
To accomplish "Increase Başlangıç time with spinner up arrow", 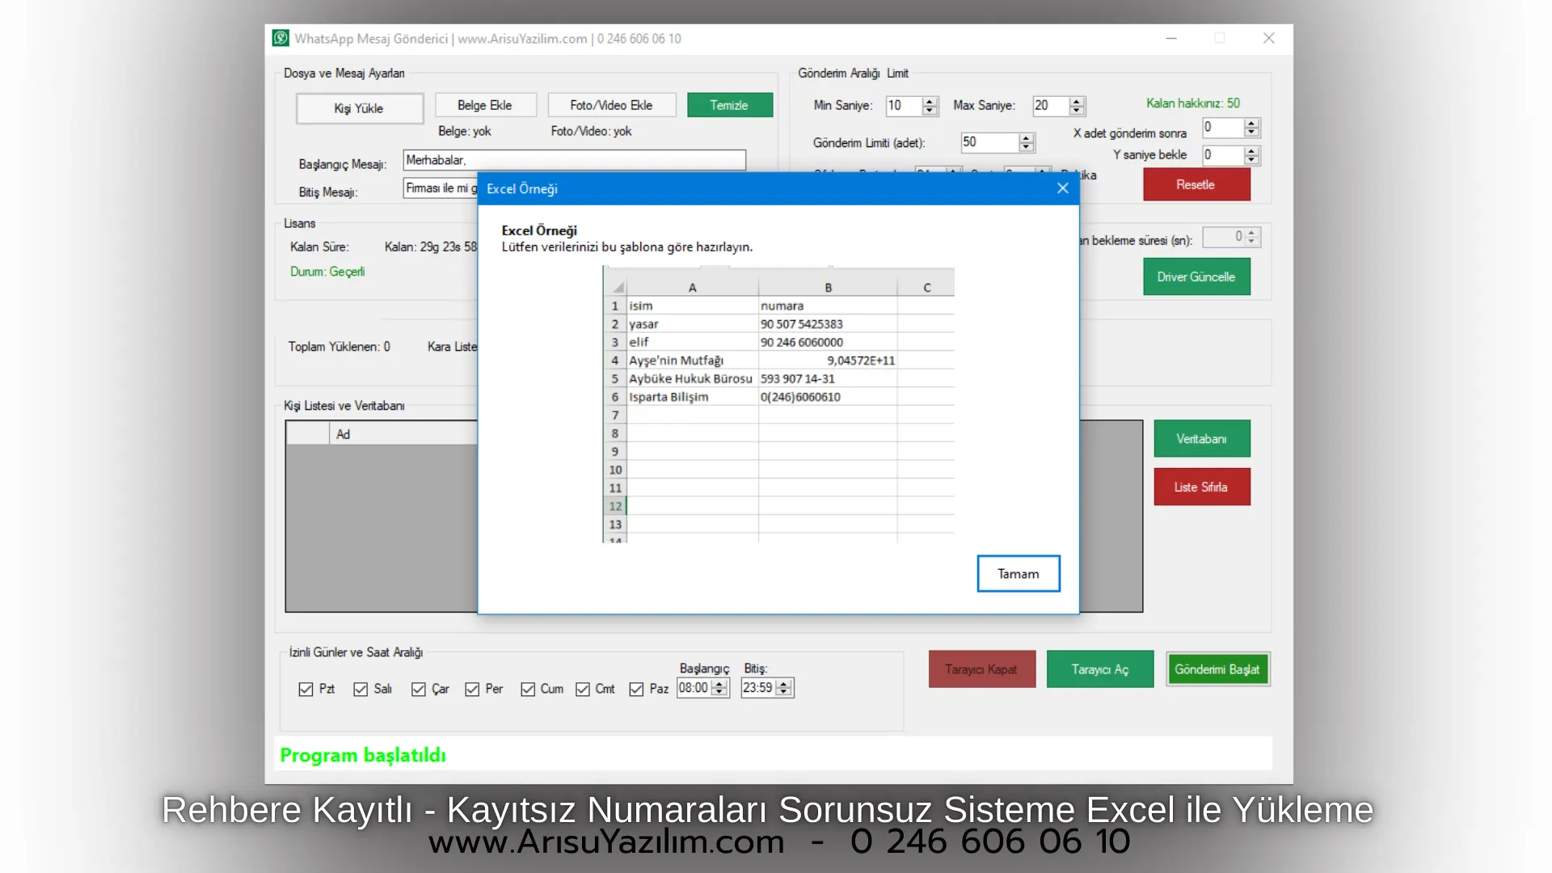I will click(719, 684).
